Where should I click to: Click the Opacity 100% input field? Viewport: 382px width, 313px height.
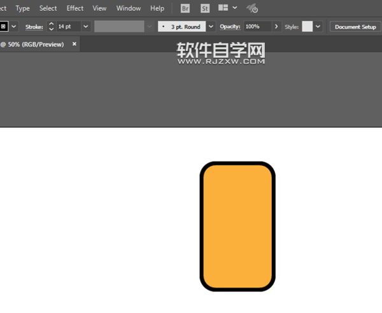(x=257, y=27)
